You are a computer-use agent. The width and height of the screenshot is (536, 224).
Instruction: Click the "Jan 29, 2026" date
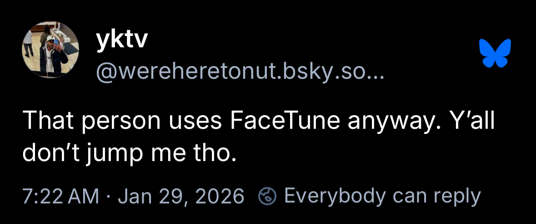click(x=181, y=196)
